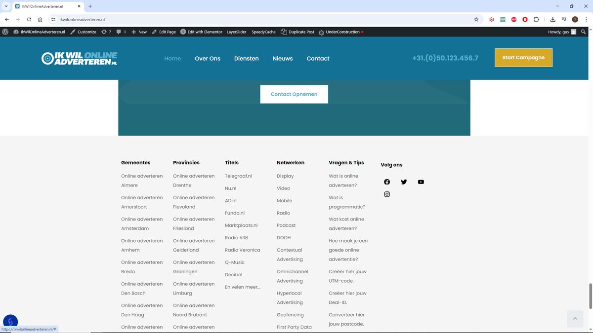Open the Customize option in admin bar

tap(83, 32)
